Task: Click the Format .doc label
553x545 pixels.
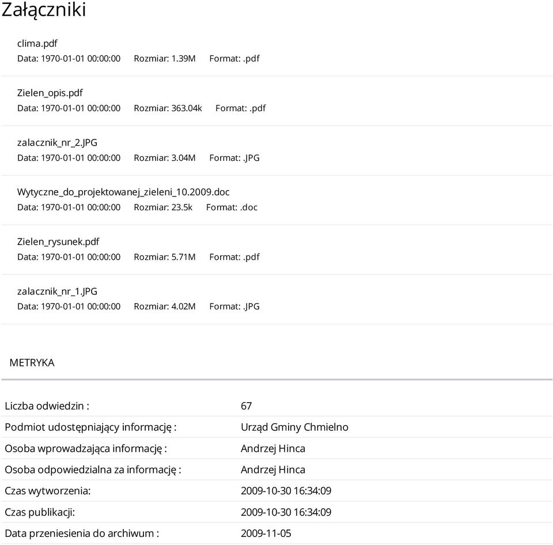Action: [232, 207]
